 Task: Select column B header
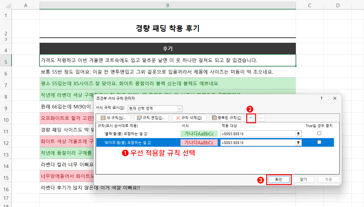168,5
